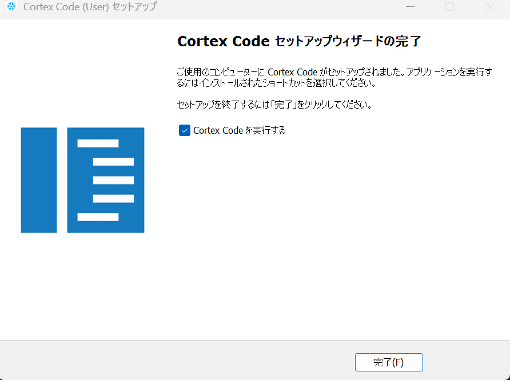Close the setup wizard window
The image size is (510, 380).
pos(490,7)
